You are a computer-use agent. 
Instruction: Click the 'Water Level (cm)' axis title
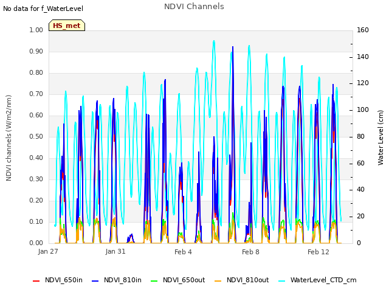pyautogui.click(x=380, y=138)
